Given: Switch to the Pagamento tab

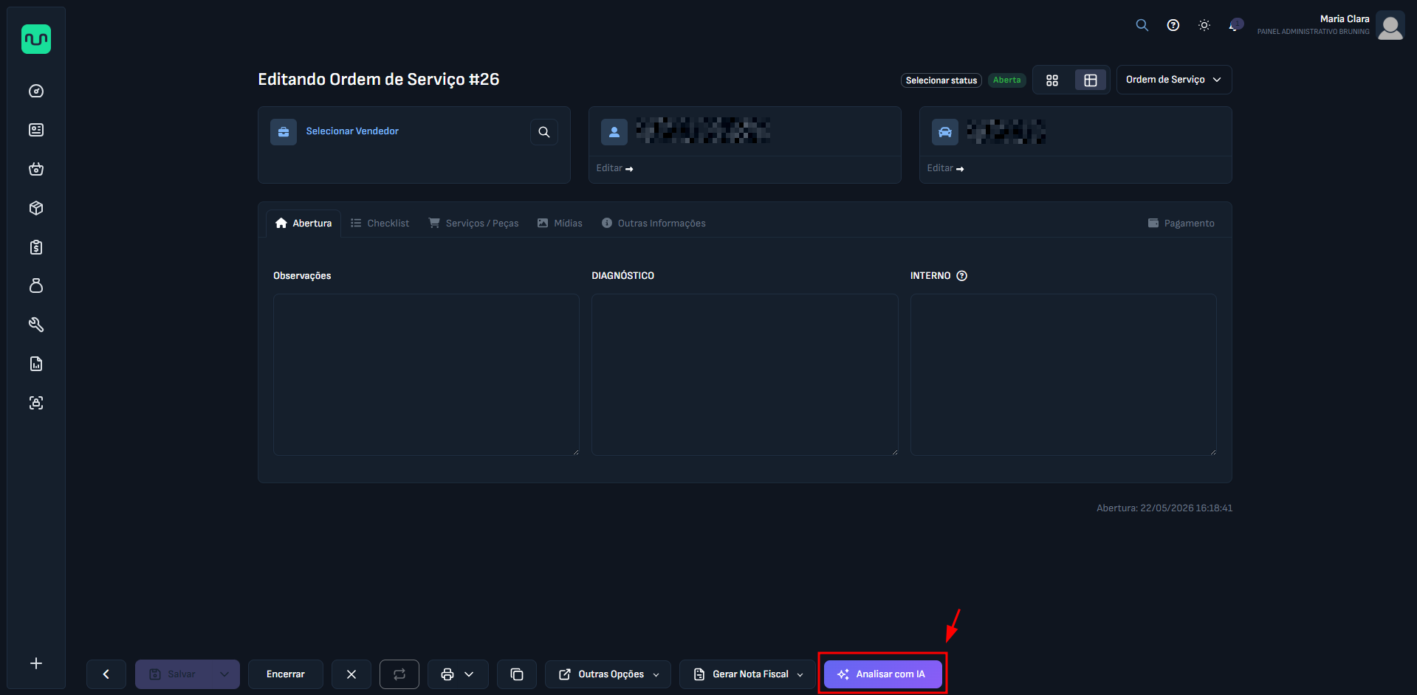Looking at the screenshot, I should [x=1181, y=224].
